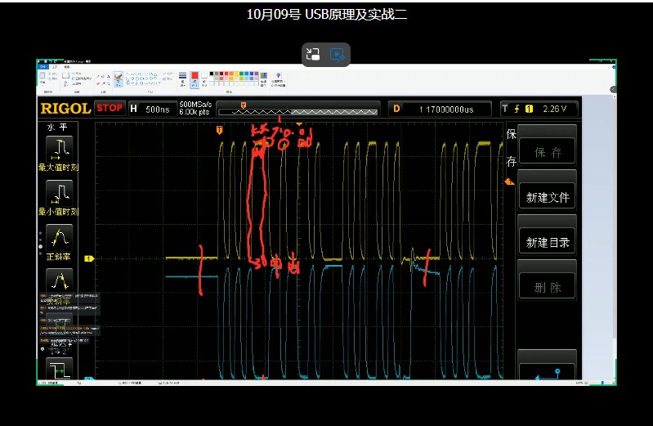653x426 pixels.
Task: Click the 新建文件 new file softkey
Action: 547,197
